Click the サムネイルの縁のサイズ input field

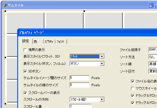click(79, 85)
